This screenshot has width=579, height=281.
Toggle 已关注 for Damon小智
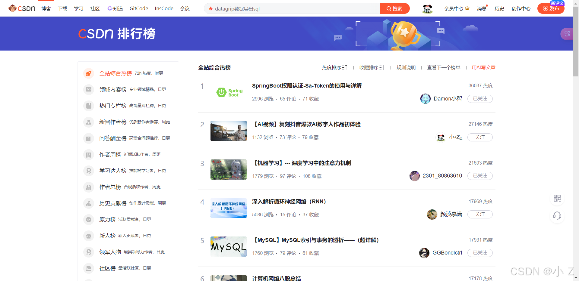tap(480, 99)
